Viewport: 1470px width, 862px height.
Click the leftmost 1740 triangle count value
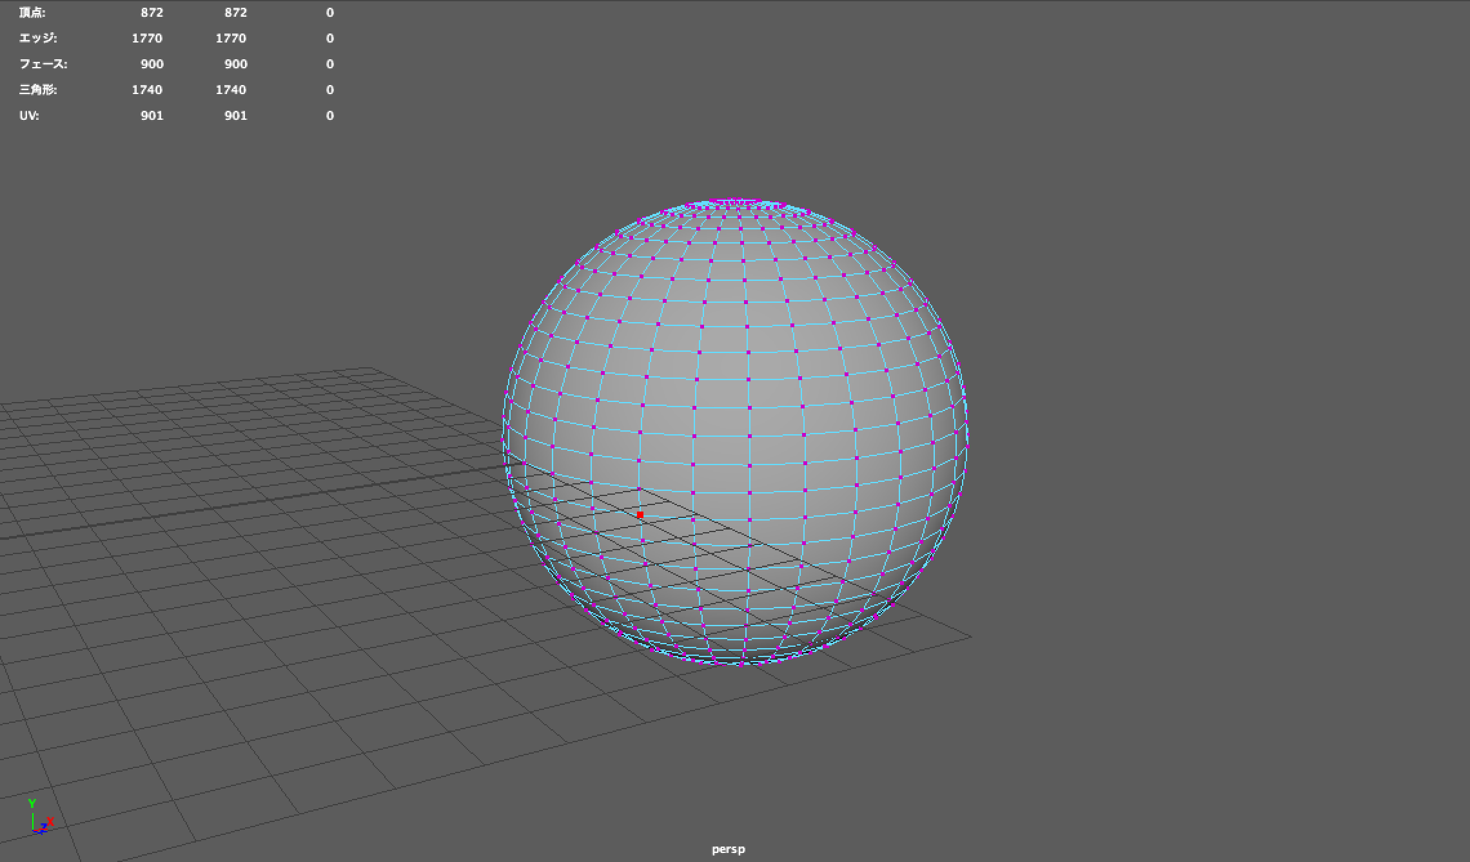[147, 90]
